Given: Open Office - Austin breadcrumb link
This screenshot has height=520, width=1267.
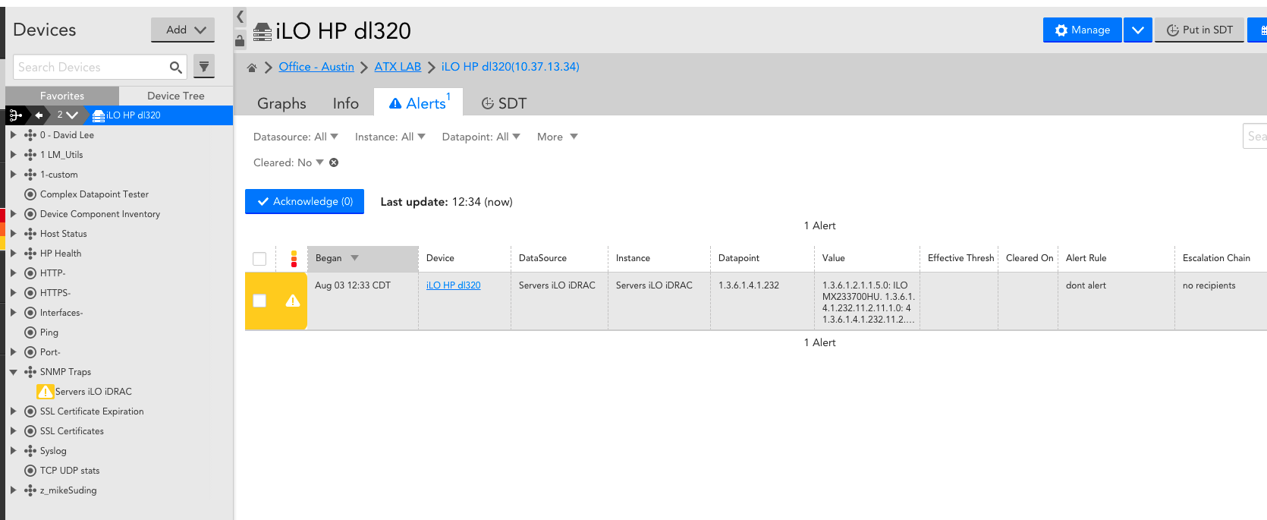Looking at the screenshot, I should pos(316,67).
